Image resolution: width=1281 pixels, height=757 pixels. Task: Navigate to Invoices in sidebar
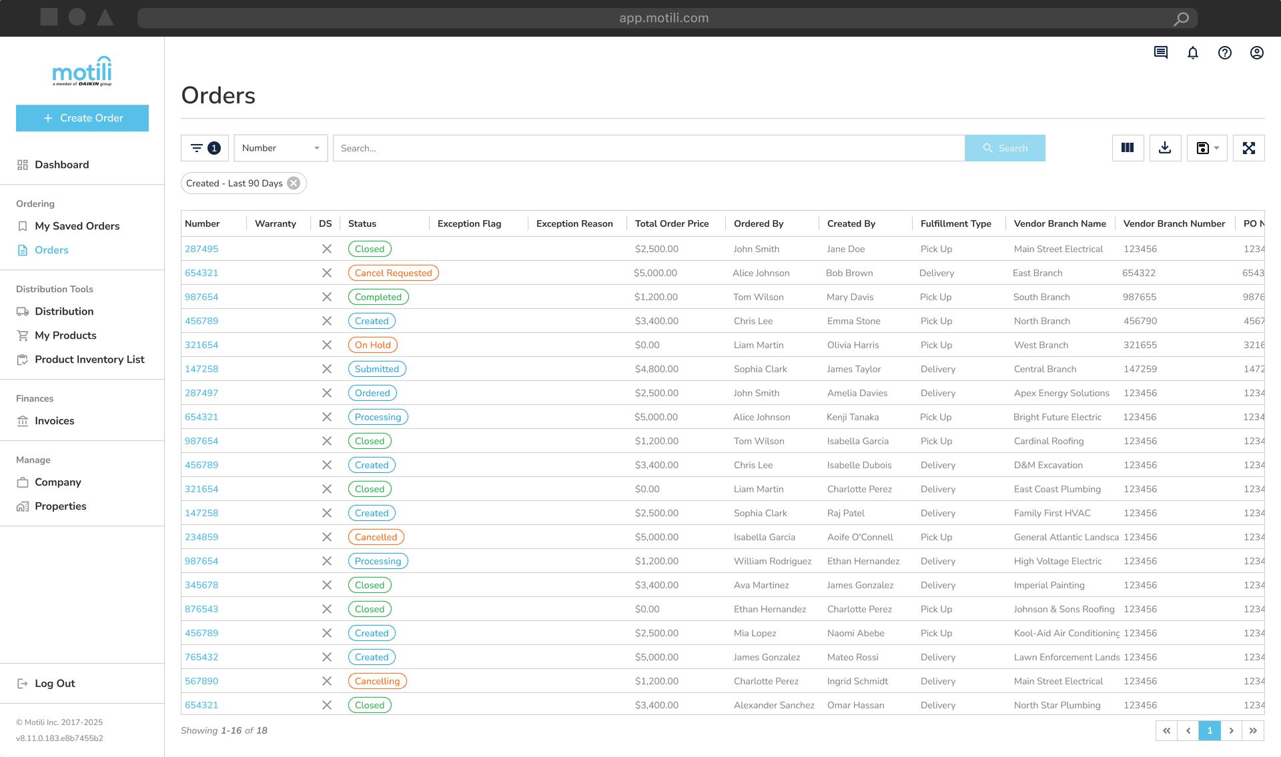tap(54, 421)
